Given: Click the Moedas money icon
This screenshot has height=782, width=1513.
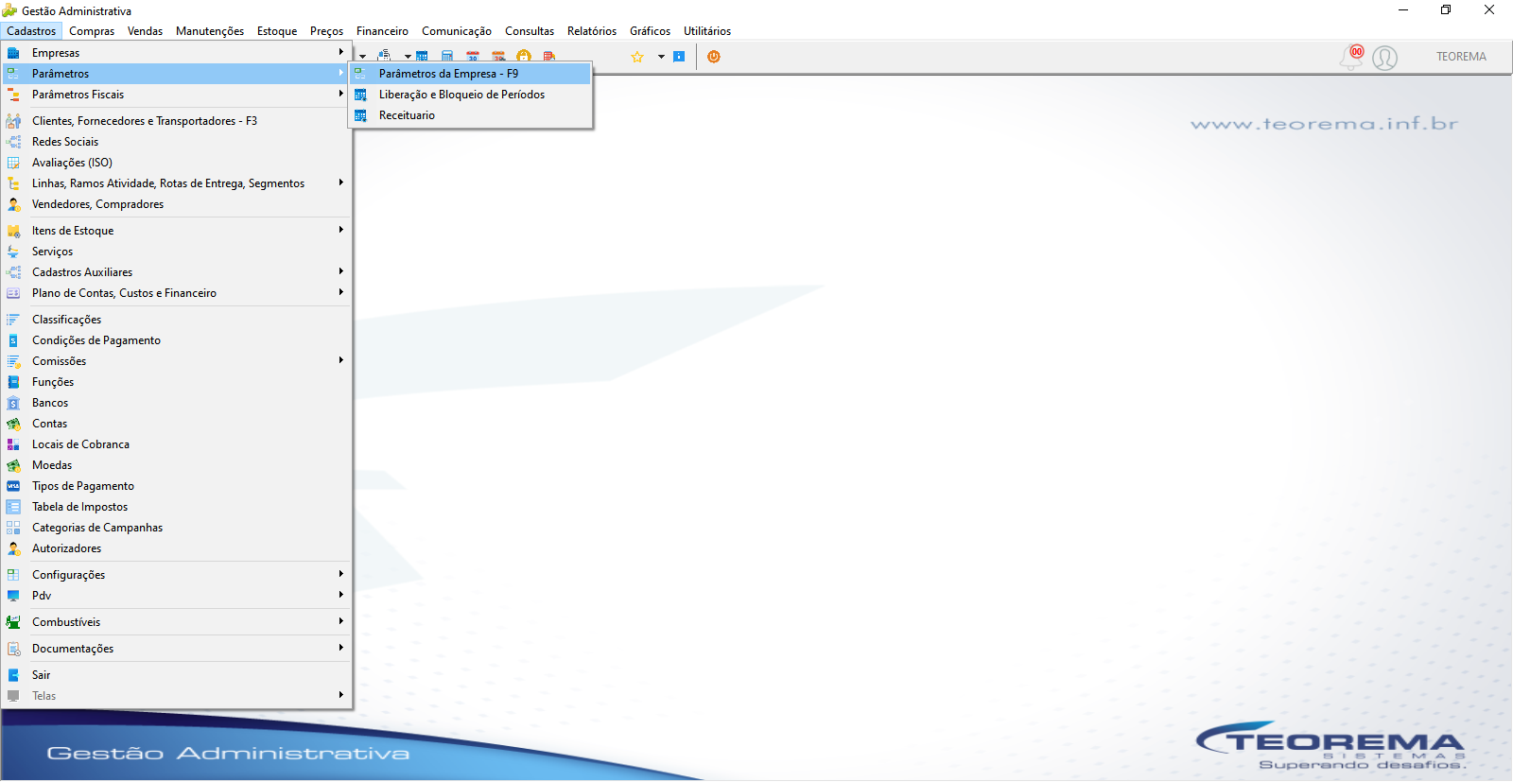Looking at the screenshot, I should (13, 465).
